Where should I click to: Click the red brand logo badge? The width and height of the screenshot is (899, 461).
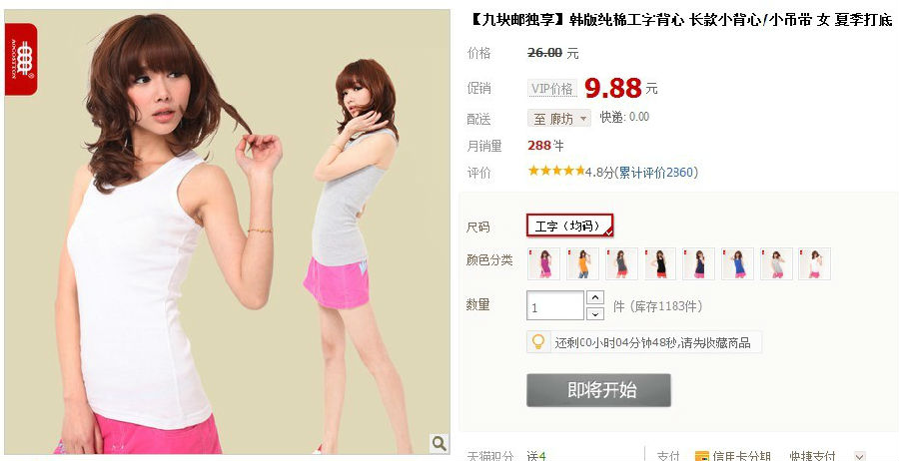[21, 59]
